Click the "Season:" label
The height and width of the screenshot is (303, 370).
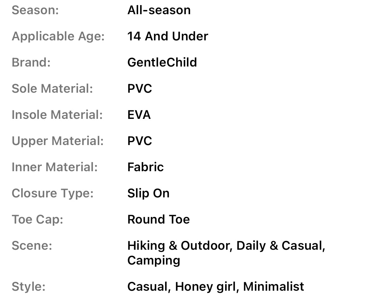click(35, 10)
